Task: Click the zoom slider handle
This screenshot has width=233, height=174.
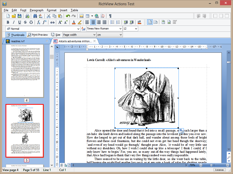Action: tap(211, 165)
